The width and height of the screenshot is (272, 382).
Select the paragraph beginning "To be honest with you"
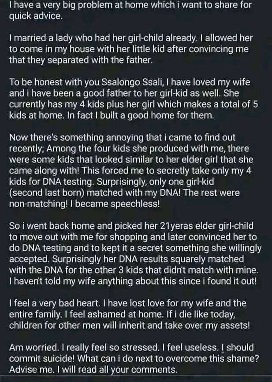point(134,99)
